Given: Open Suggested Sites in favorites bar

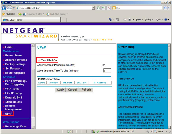Looking at the screenshot, I should [x=34, y=14].
